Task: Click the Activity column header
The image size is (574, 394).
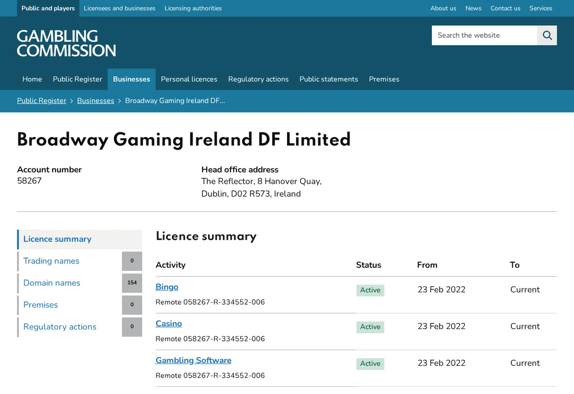Action: tap(170, 265)
